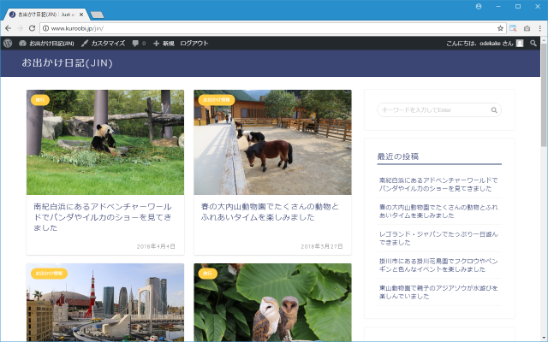This screenshot has width=548, height=342.
Task: Open recent post レゴランド・ジャパン in sidebar
Action: (x=438, y=238)
